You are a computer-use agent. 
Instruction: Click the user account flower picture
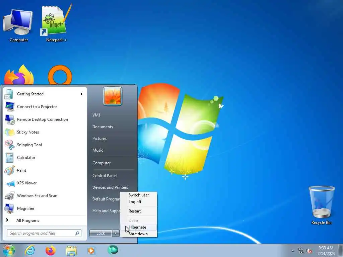click(113, 96)
